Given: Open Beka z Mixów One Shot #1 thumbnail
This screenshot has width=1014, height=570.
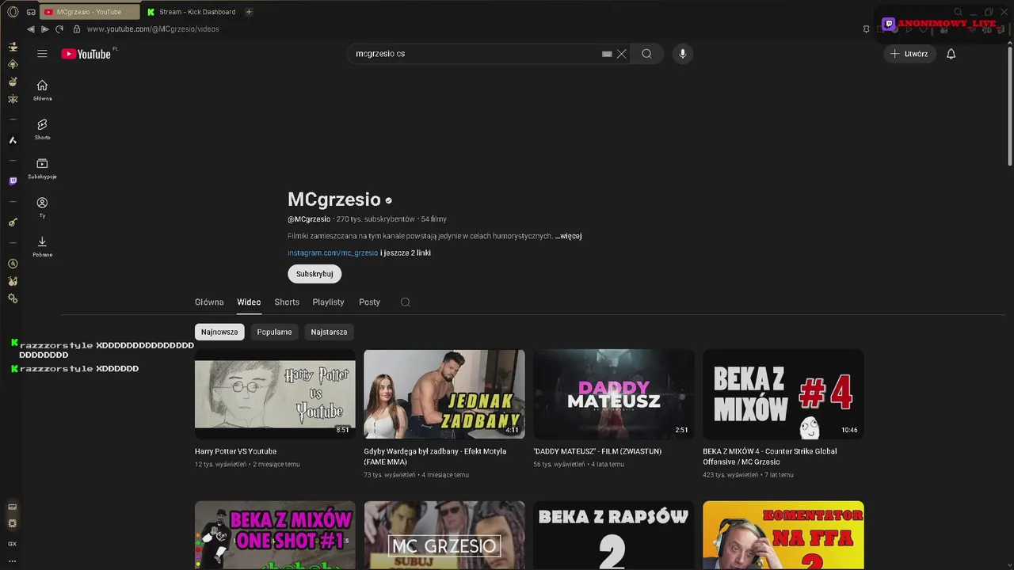Looking at the screenshot, I should [x=275, y=535].
